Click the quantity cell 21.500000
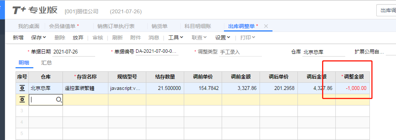The image size is (396, 140). coord(165,88)
